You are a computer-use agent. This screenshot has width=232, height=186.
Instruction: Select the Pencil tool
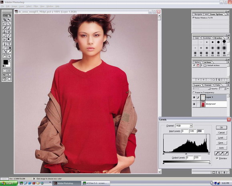click(x=9, y=36)
